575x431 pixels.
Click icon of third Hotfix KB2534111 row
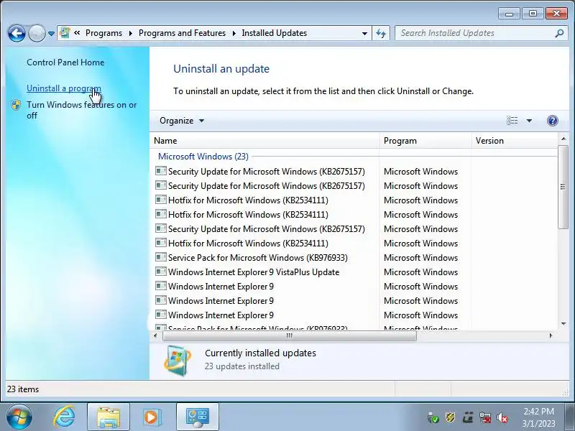(160, 243)
